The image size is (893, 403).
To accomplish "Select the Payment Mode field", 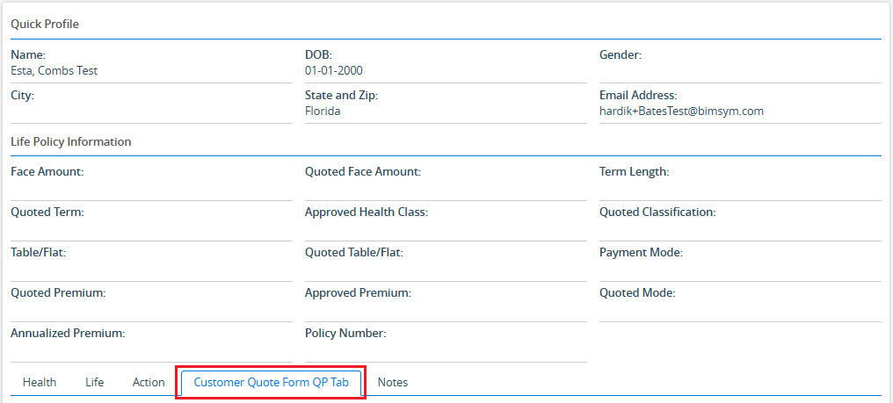I will [x=739, y=261].
